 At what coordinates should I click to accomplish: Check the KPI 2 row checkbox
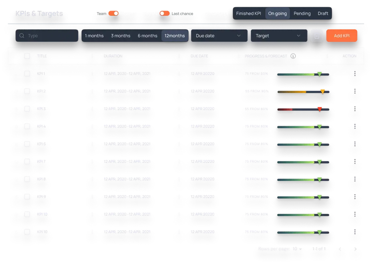pyautogui.click(x=27, y=91)
